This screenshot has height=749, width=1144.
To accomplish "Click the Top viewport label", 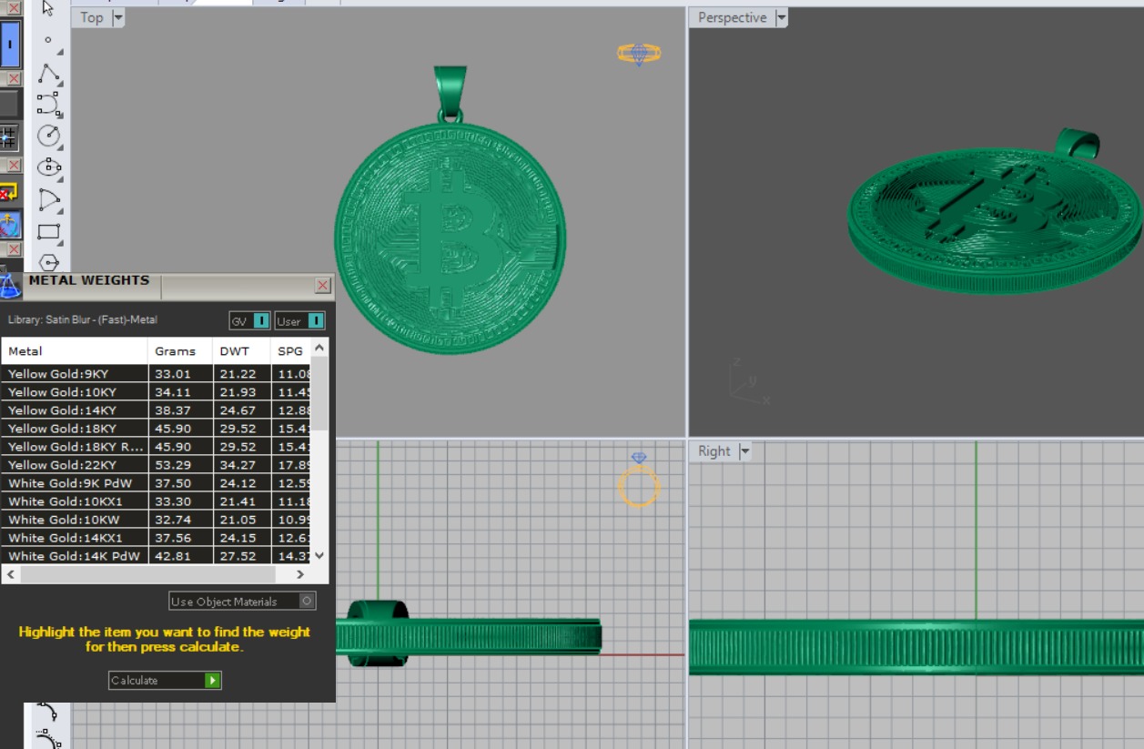I will [92, 17].
